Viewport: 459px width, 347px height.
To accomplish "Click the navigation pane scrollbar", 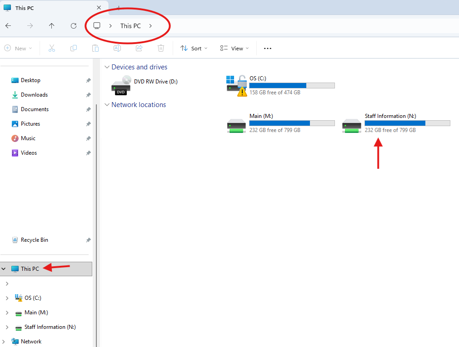I will [96, 225].
